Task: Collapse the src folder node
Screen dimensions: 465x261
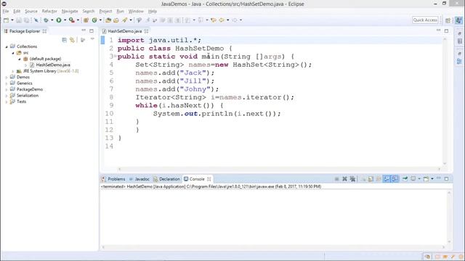Action: 13,53
